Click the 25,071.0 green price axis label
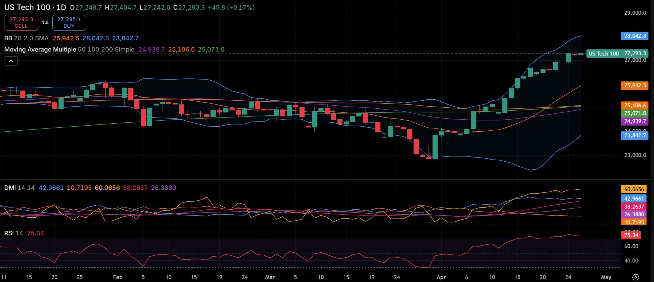This screenshot has height=282, width=654. coord(635,113)
